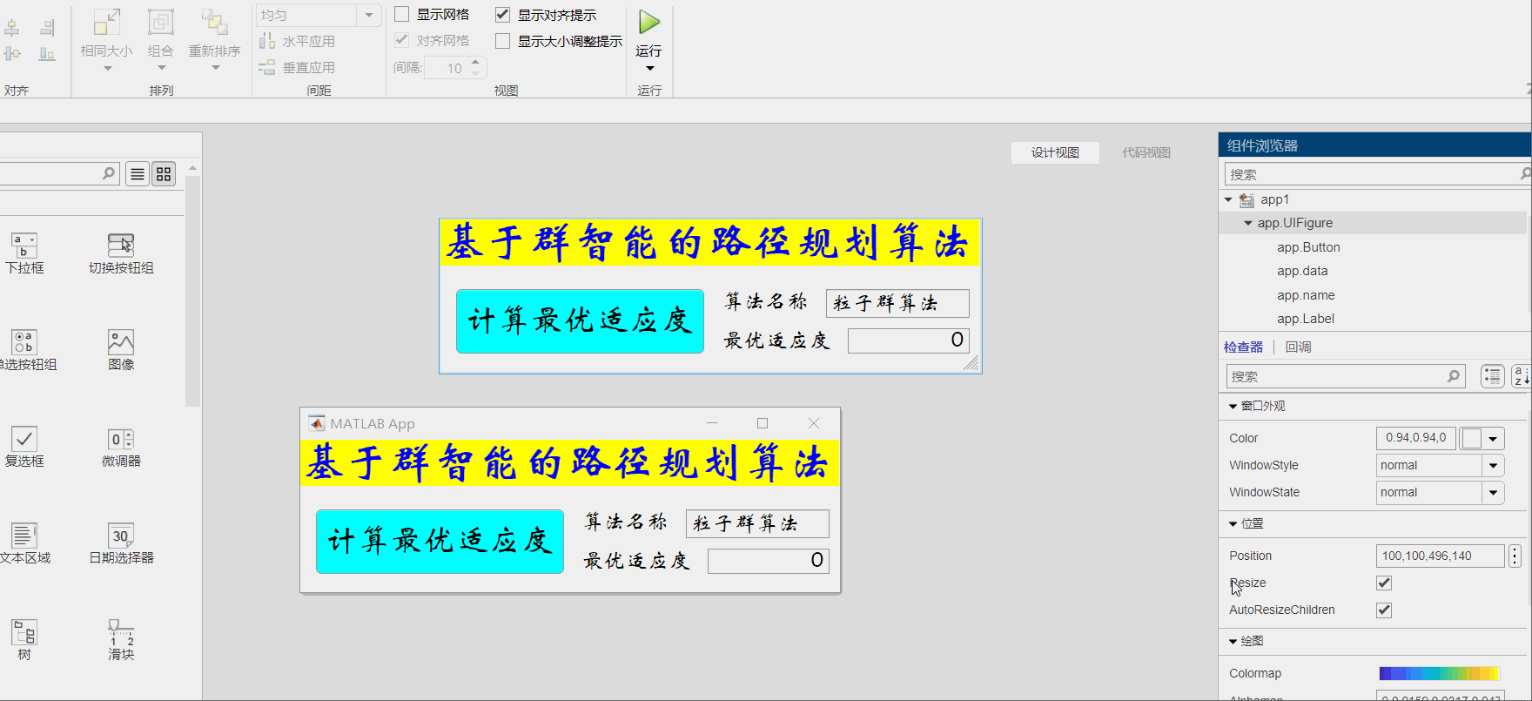
Task: Select the 复选框 checkbox component
Action: coord(24,447)
